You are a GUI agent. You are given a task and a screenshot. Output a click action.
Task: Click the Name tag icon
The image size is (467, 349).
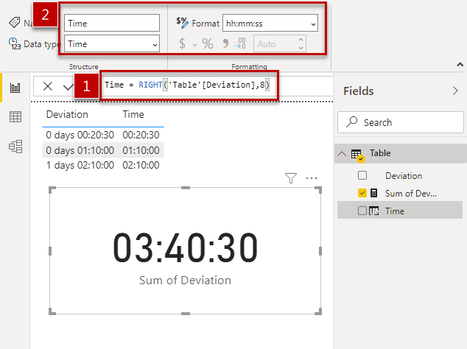15,22
